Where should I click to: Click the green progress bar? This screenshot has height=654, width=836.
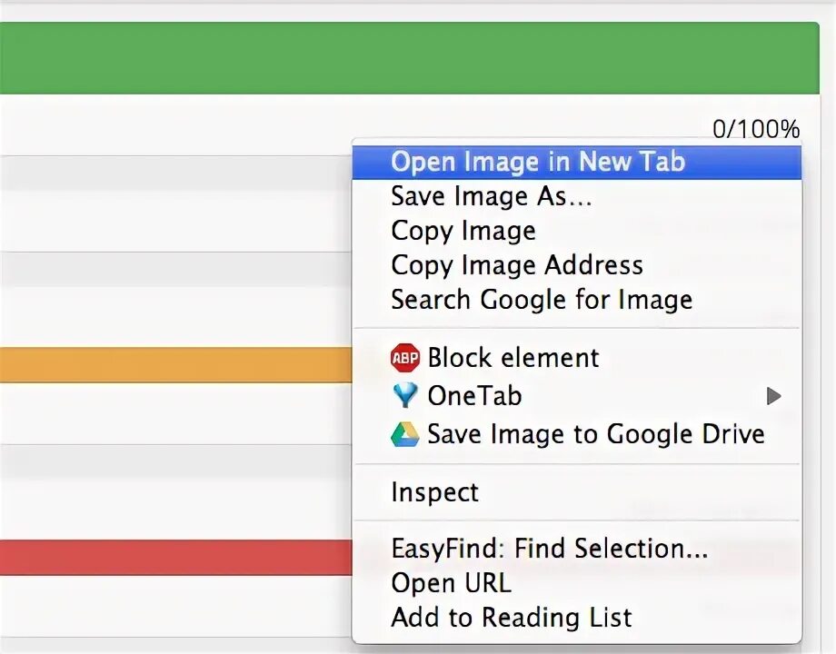409,58
